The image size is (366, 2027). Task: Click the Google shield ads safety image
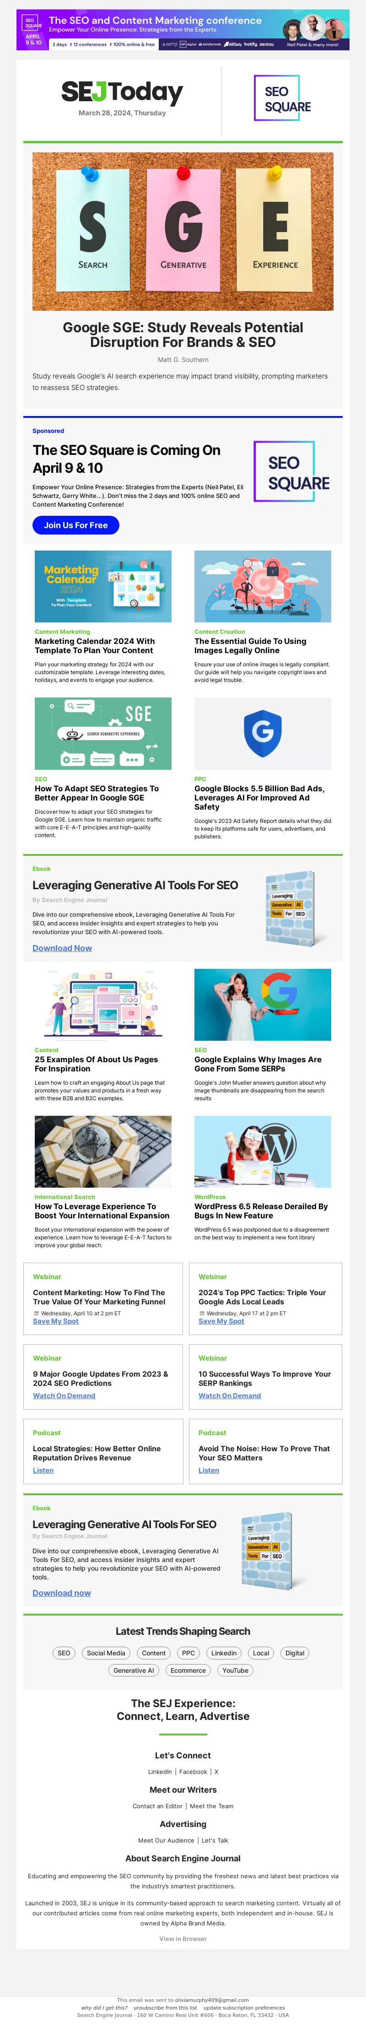263,733
